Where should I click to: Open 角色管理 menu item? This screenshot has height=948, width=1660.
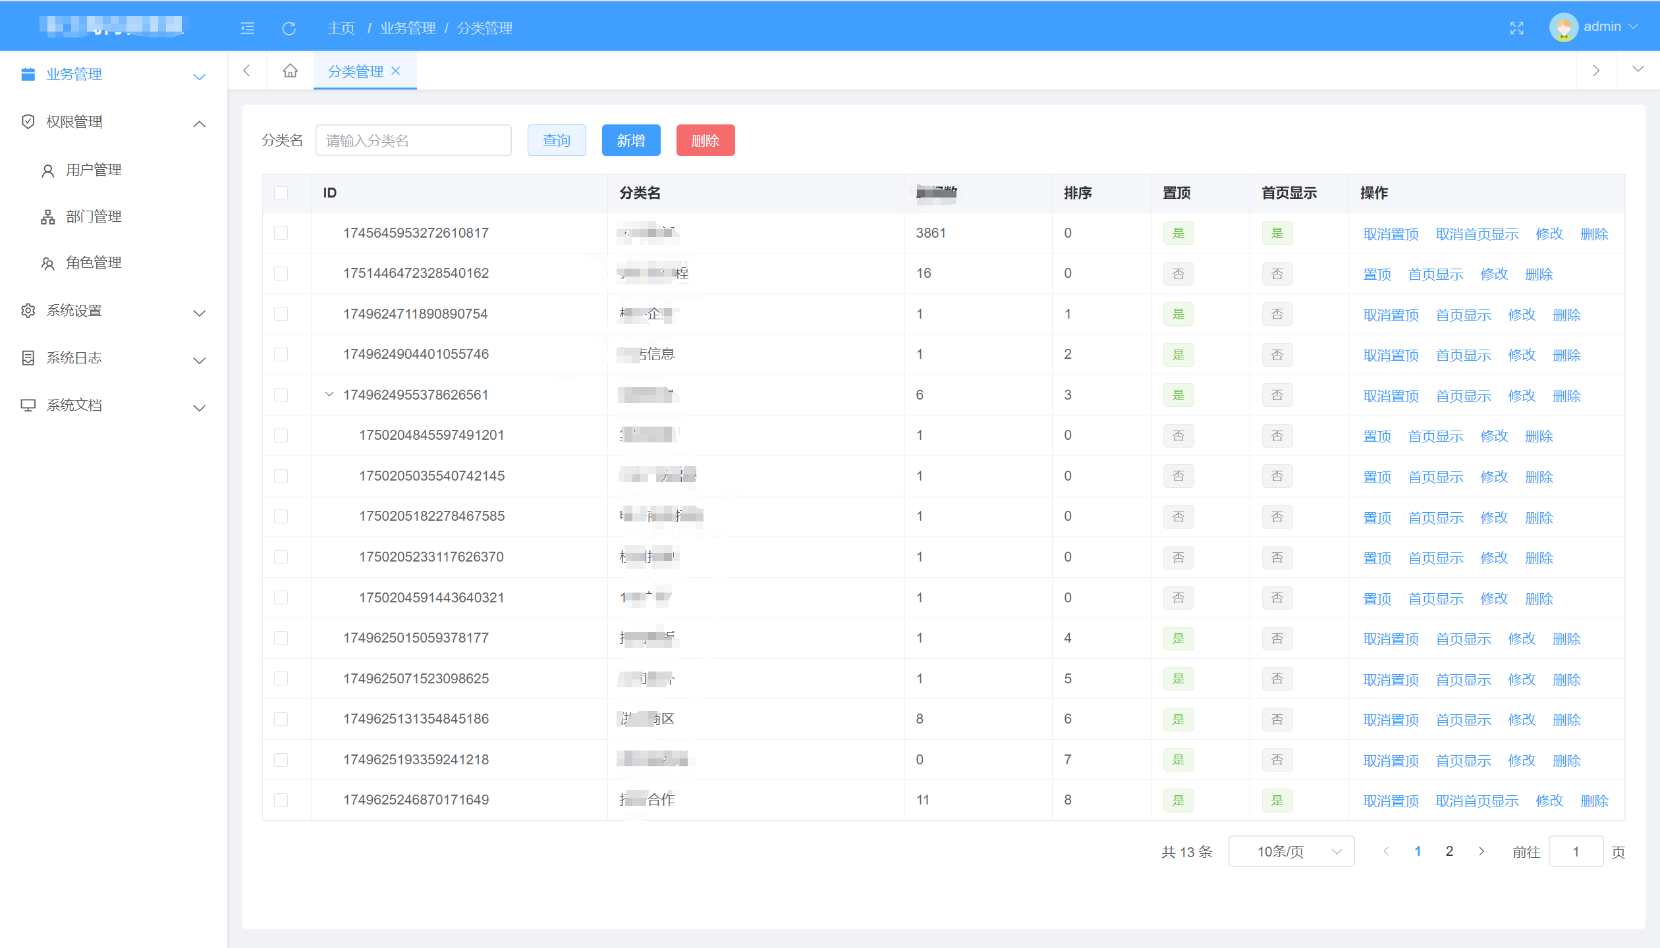[113, 263]
